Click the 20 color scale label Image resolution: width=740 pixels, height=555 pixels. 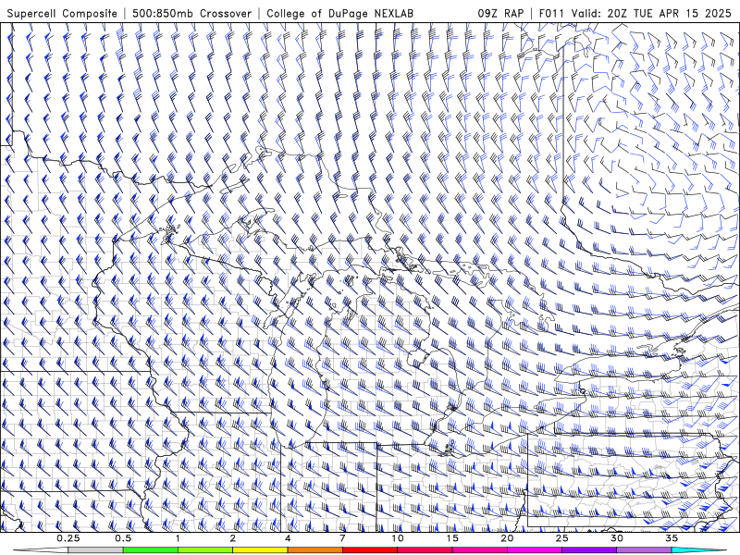pos(507,538)
